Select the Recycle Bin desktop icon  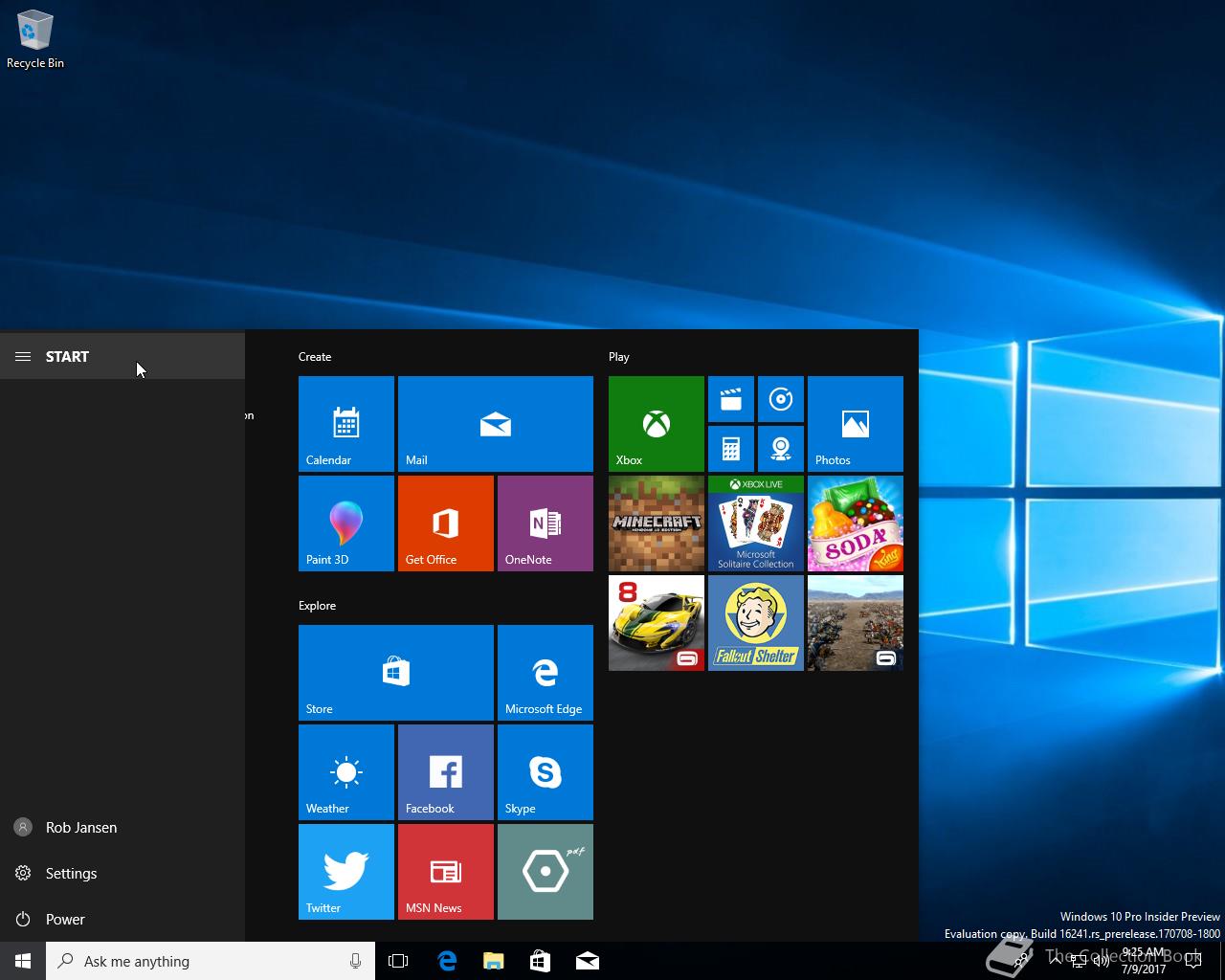[35, 40]
